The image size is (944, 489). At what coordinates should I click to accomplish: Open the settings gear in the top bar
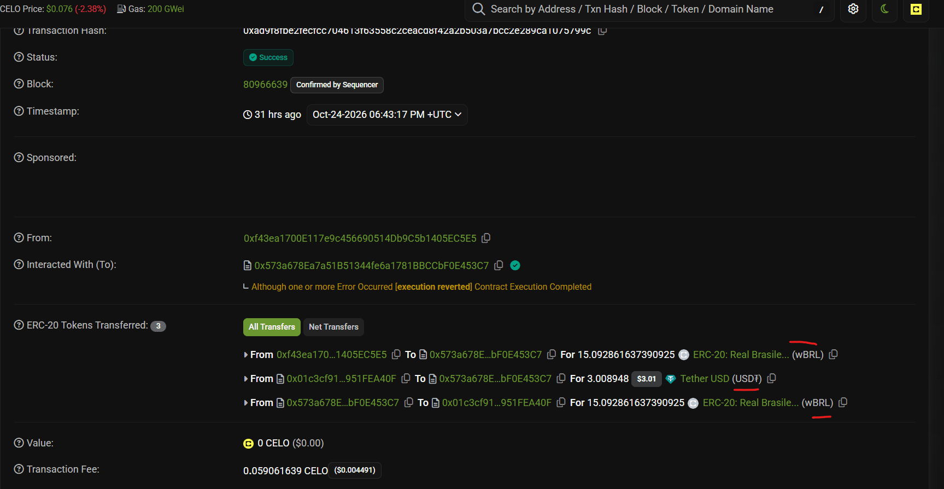pos(853,9)
